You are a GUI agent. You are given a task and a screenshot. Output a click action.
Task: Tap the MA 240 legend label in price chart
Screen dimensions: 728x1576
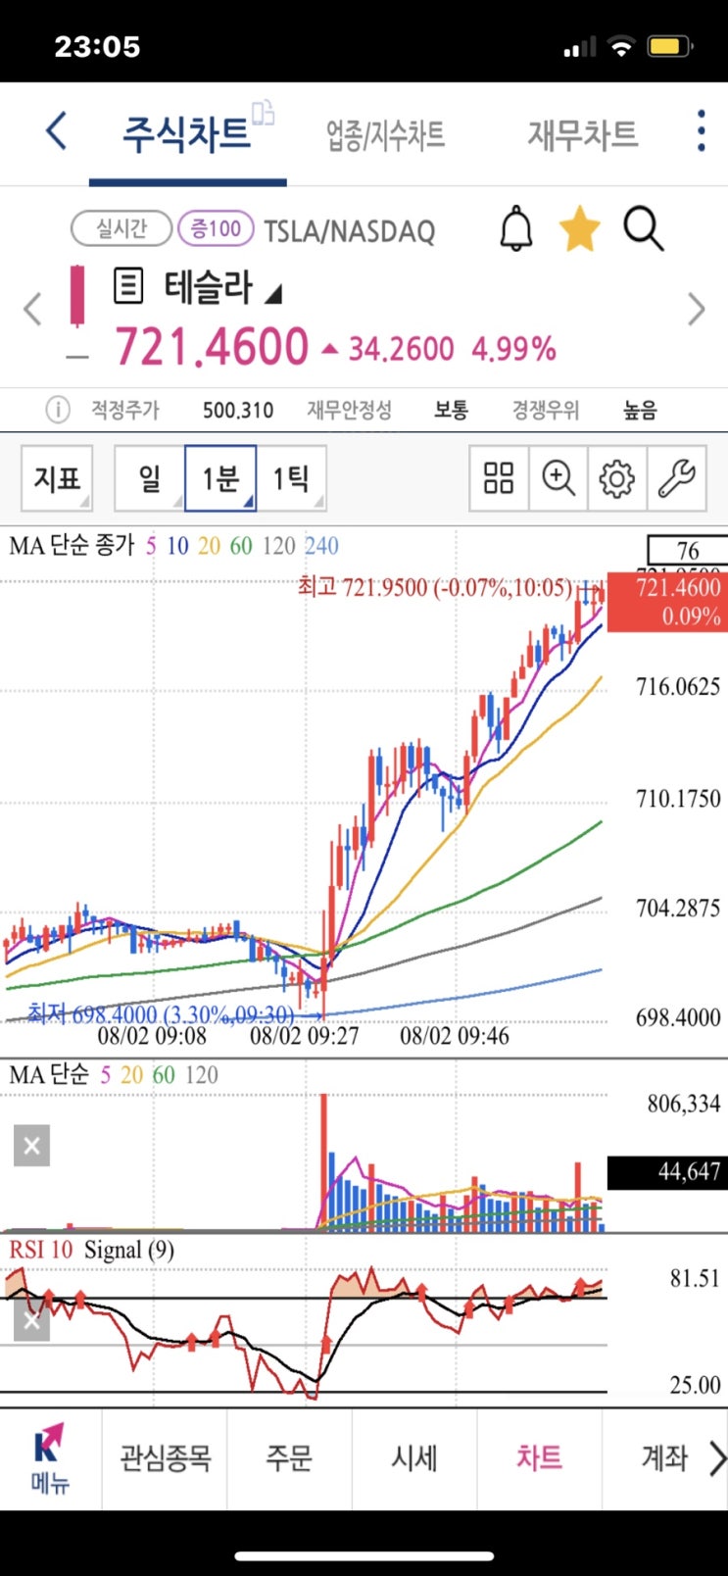pos(321,545)
